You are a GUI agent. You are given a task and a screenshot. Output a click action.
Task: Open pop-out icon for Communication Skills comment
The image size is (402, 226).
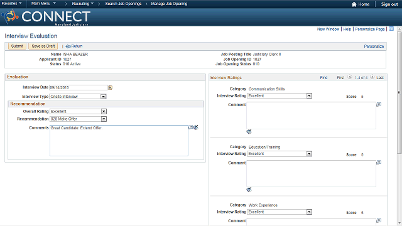[379, 104]
